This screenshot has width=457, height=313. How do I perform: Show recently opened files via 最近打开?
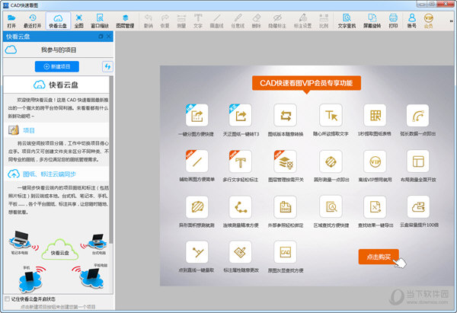(32, 21)
